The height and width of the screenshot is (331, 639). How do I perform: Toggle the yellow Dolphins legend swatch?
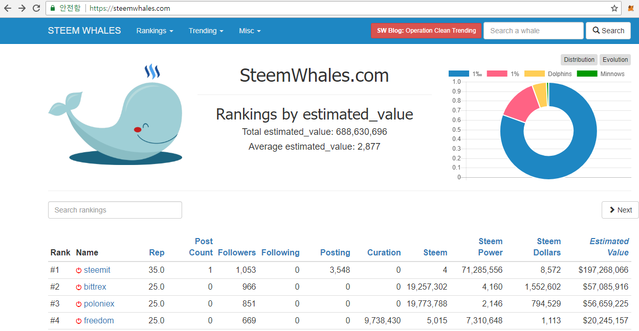(x=535, y=74)
